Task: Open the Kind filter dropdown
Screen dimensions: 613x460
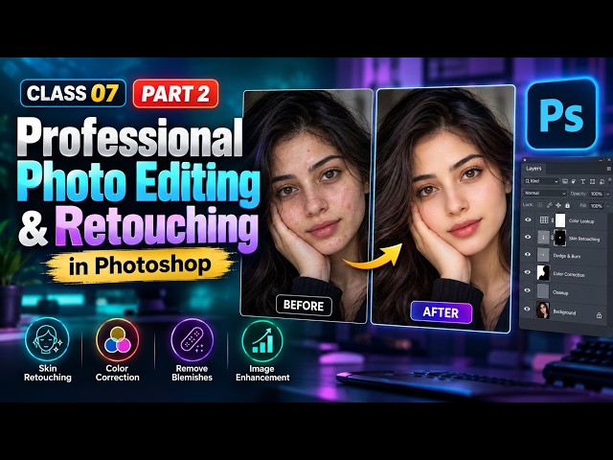Action: [x=541, y=181]
